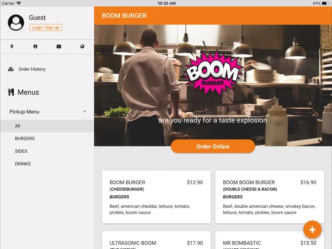The image size is (332, 249).
Task: Open the location pin icon
Action: [x=12, y=46]
